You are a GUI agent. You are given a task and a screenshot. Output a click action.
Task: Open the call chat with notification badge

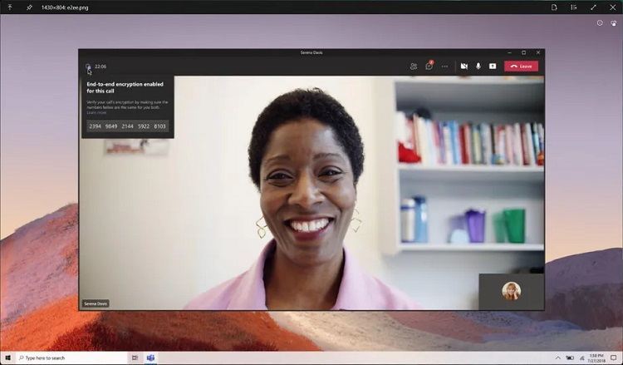click(429, 66)
